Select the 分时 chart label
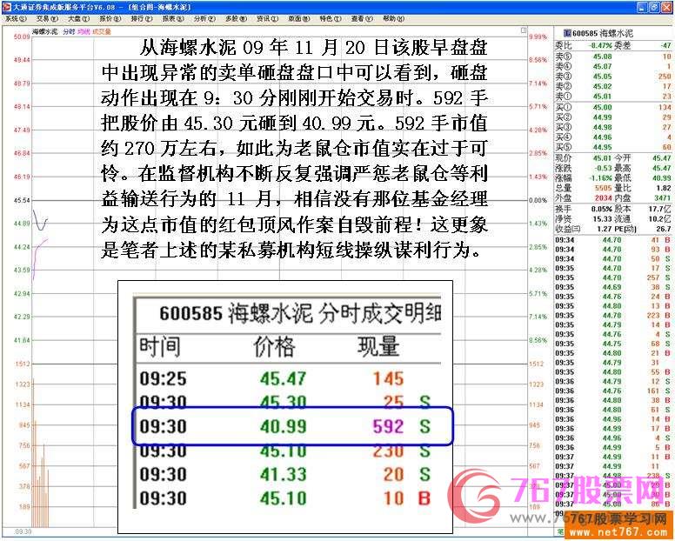Screen dimensions: 675x541 [69, 32]
